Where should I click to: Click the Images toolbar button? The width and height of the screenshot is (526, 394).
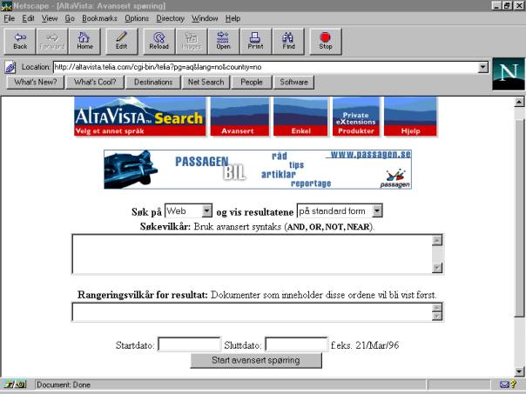[192, 42]
